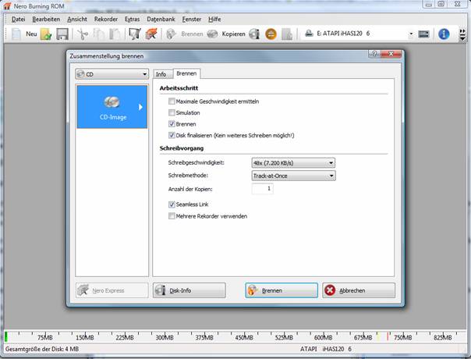Click the Disk-Info button in the dialog
The image size is (471, 359).
coord(189,290)
